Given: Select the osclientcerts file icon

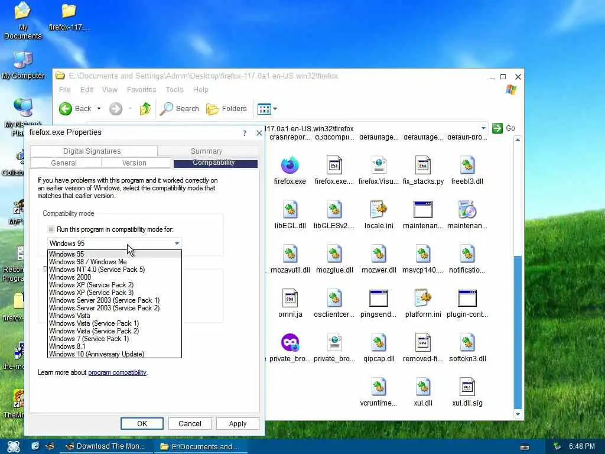Looking at the screenshot, I should [334, 299].
